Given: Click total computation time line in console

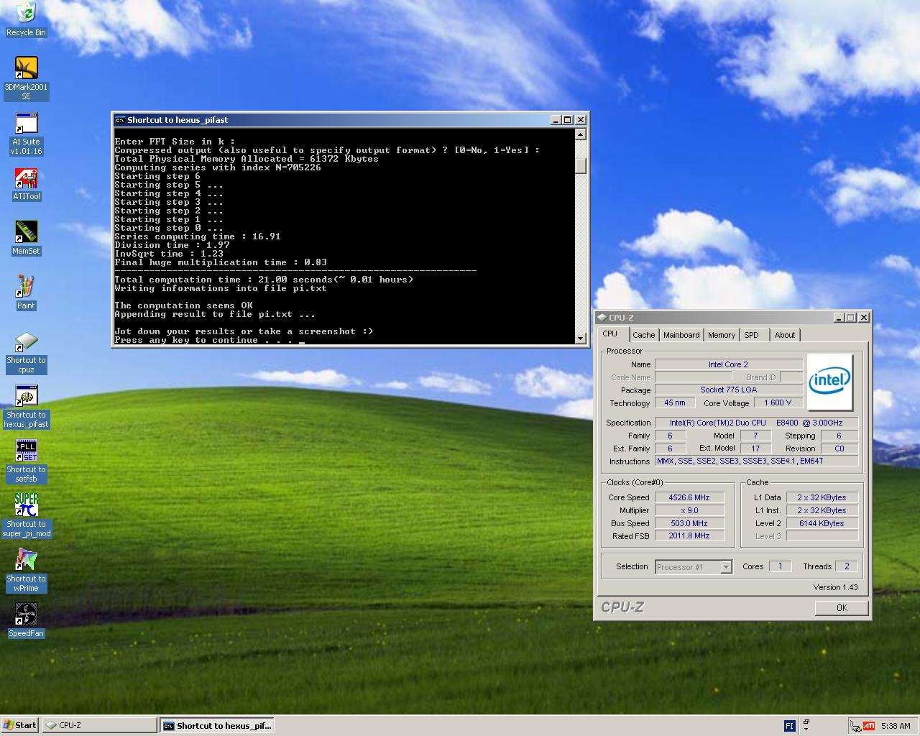Looking at the screenshot, I should tap(264, 280).
